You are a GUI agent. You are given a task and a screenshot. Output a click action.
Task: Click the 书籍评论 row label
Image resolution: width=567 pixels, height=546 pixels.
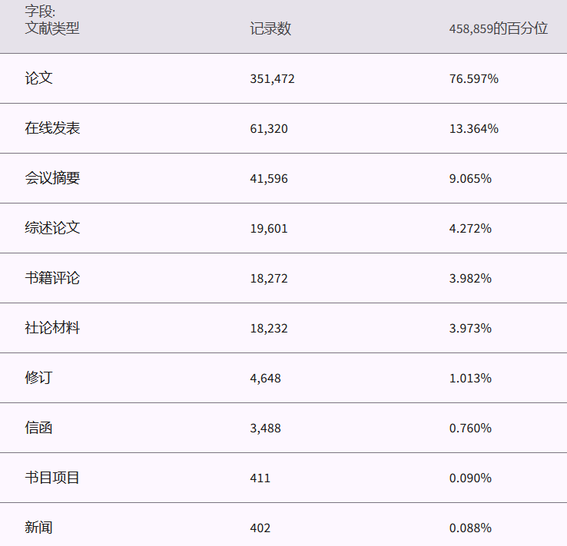pos(52,278)
